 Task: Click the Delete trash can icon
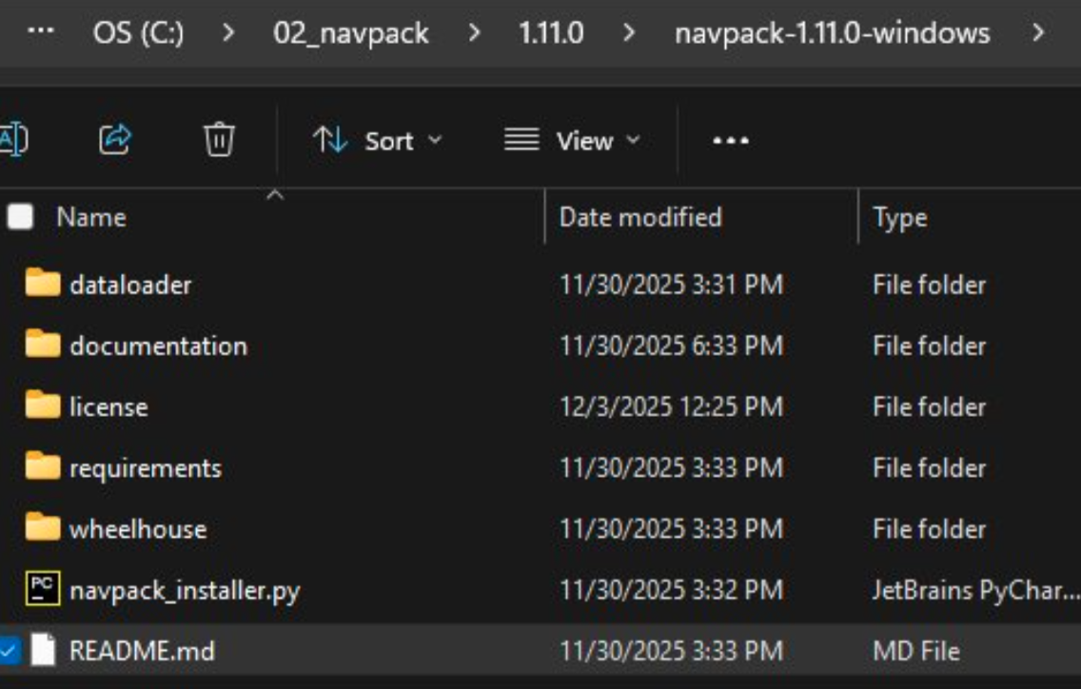coord(219,140)
